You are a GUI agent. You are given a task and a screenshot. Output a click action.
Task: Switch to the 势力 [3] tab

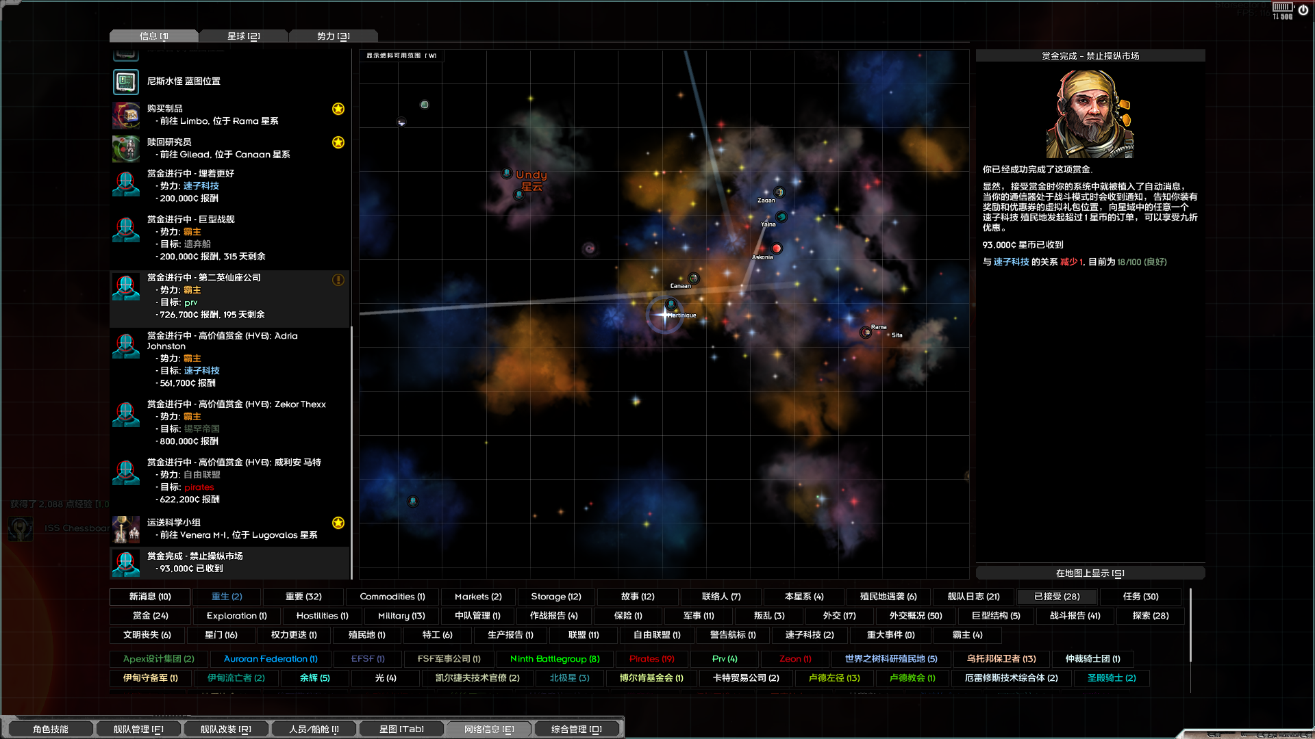point(334,36)
